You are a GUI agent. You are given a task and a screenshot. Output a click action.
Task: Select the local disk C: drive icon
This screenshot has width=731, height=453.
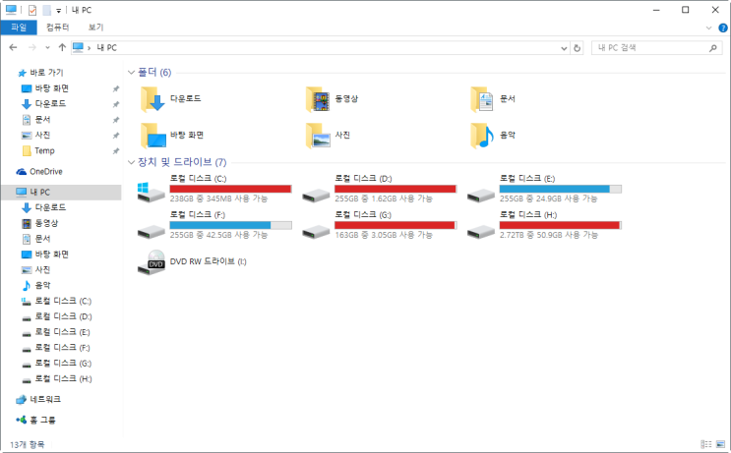pyautogui.click(x=152, y=192)
